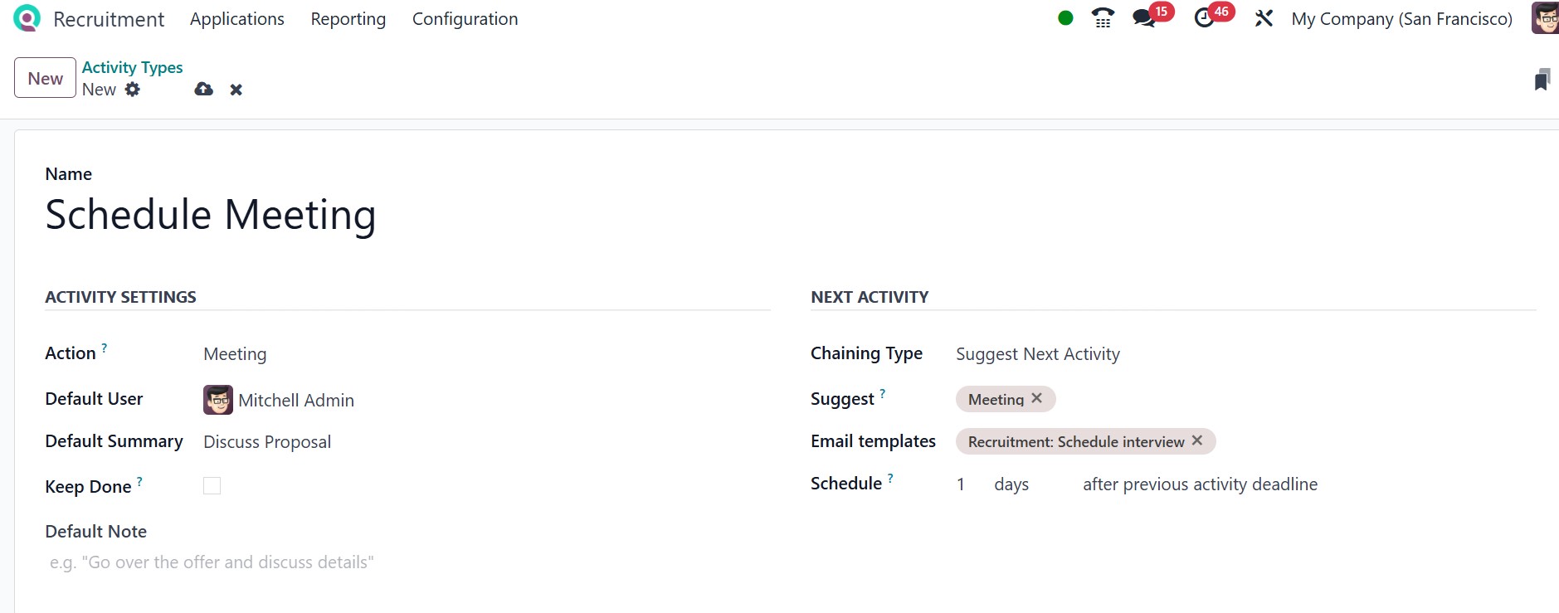
Task: Remove the Recruitment: Schedule interview template tag
Action: pyautogui.click(x=1197, y=441)
